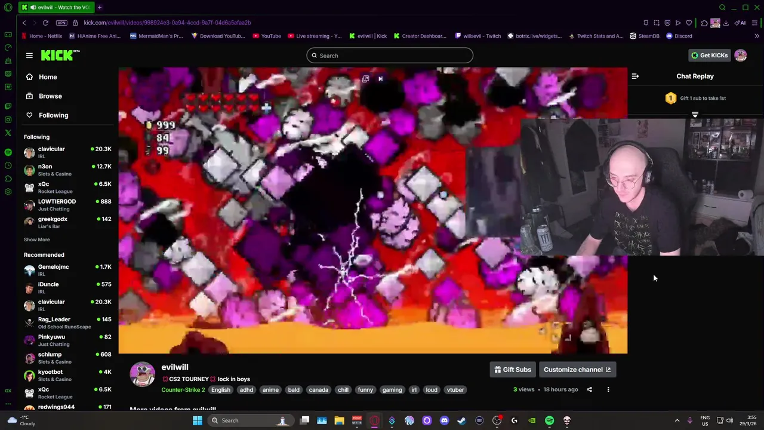Open the Counter-Strike 2 category link
This screenshot has width=764, height=430.
[x=183, y=390]
